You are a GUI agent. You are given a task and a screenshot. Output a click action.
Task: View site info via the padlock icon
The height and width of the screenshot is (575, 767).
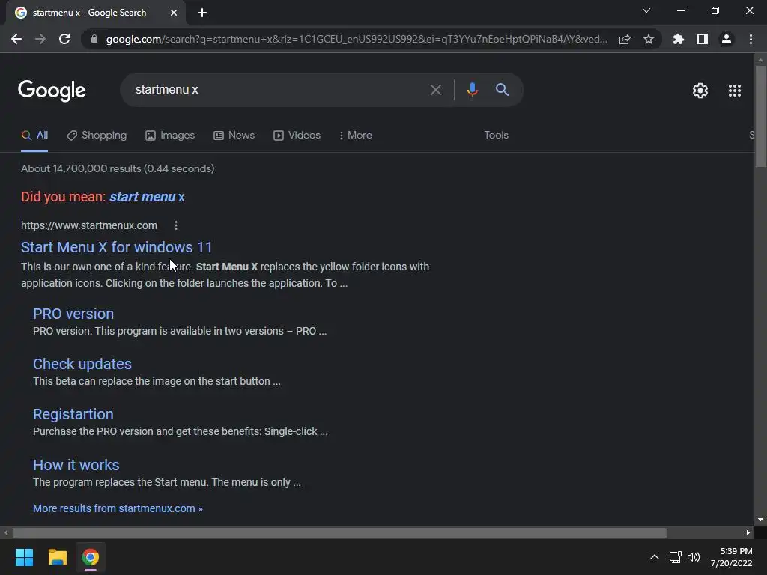pos(94,39)
